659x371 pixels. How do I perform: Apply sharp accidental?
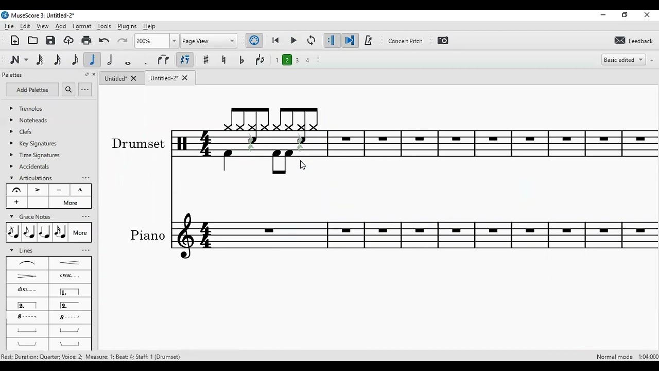click(206, 60)
